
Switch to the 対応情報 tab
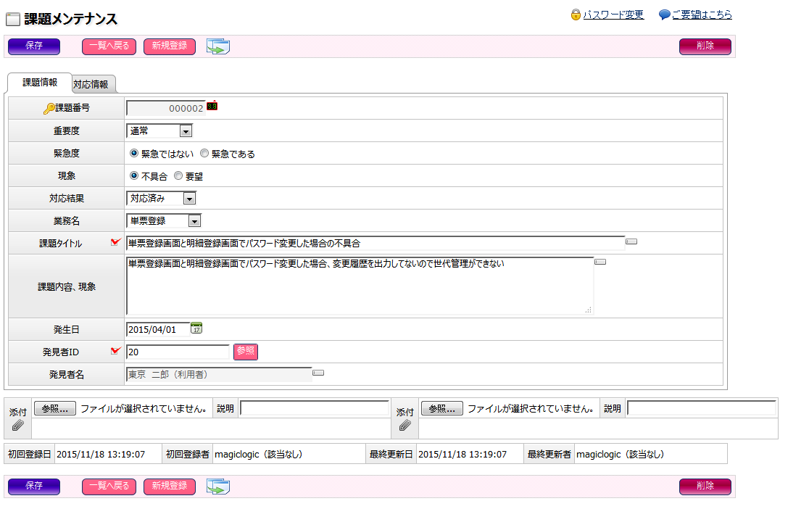(x=91, y=84)
